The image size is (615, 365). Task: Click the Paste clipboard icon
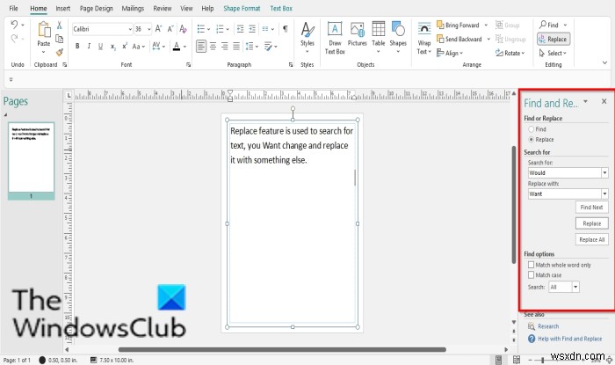tap(44, 29)
